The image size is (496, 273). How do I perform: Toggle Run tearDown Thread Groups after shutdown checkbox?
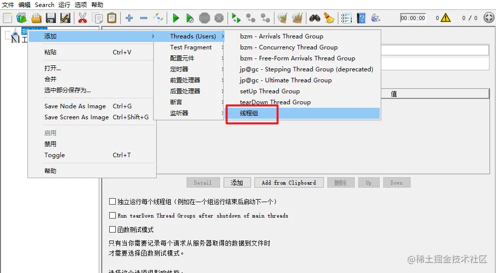point(112,216)
